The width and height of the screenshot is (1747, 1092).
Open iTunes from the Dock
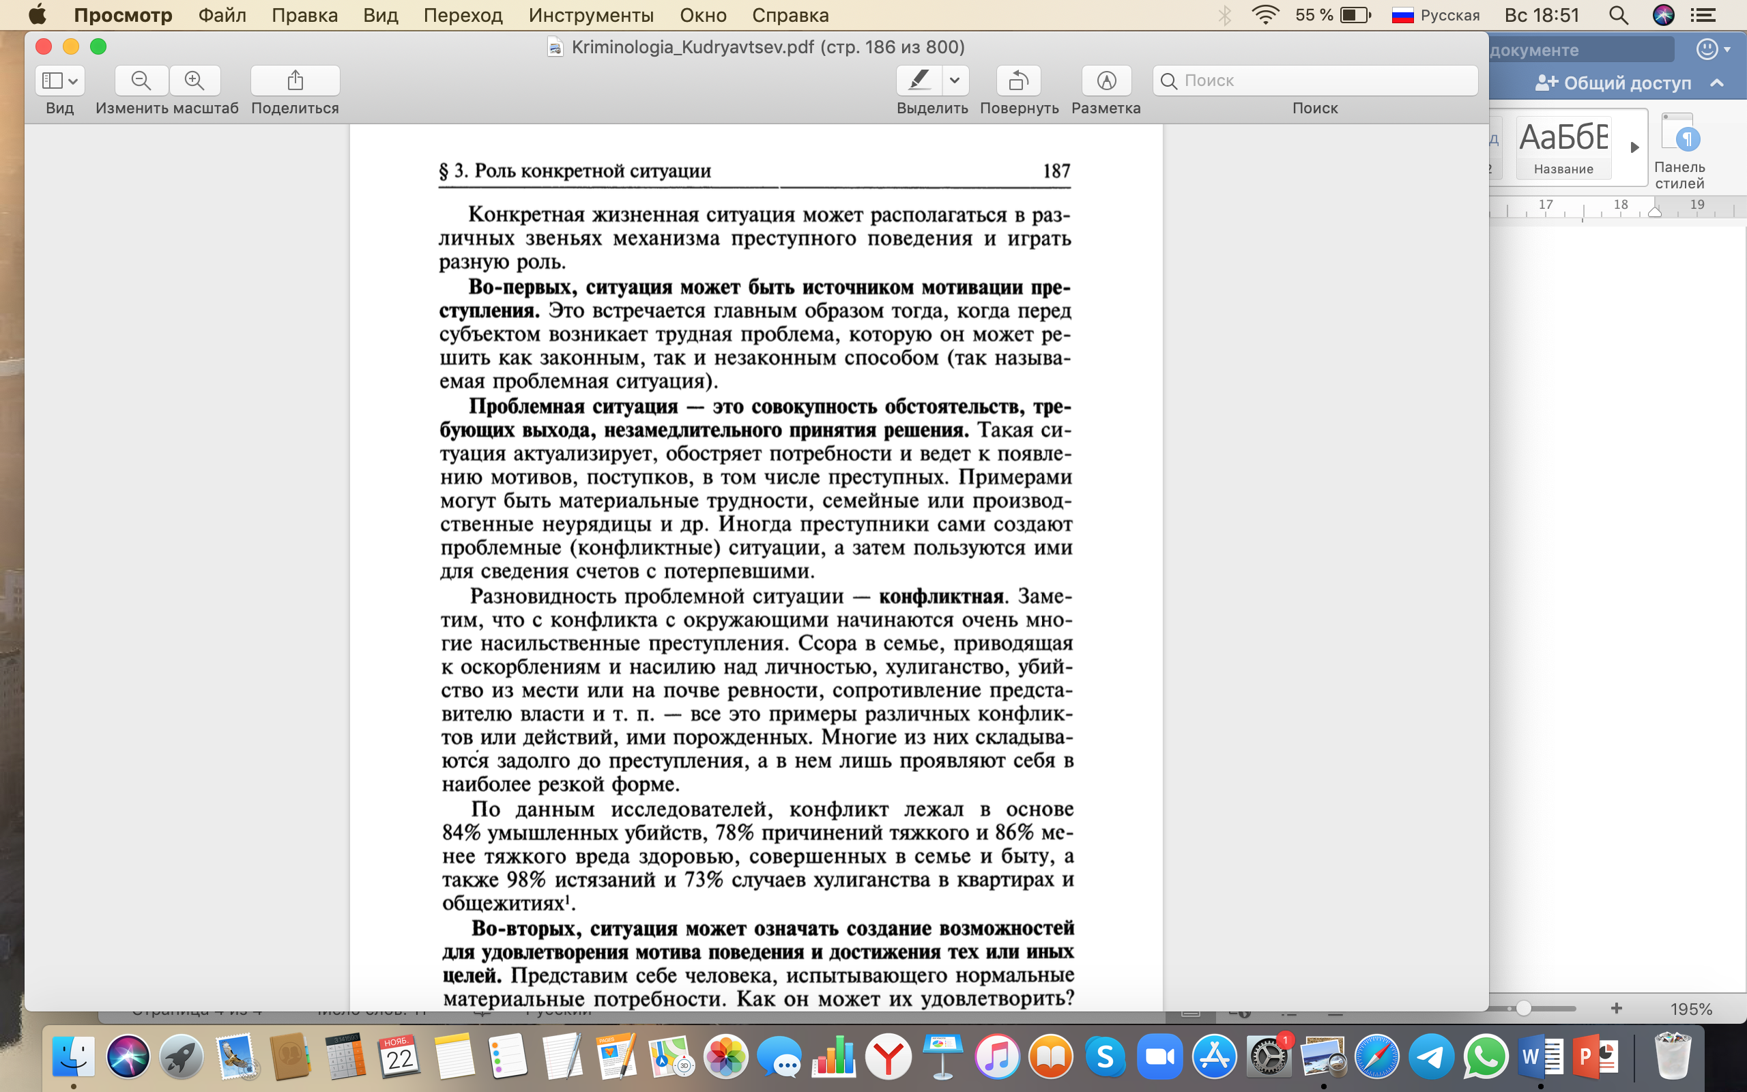(997, 1057)
